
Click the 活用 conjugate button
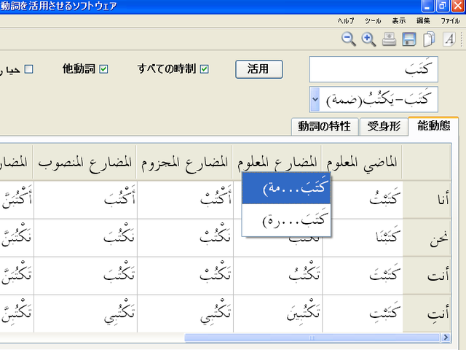coord(259,69)
